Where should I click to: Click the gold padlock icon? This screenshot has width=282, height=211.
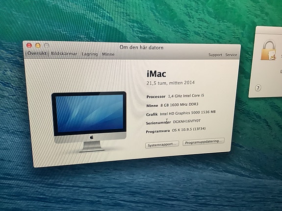click(268, 50)
